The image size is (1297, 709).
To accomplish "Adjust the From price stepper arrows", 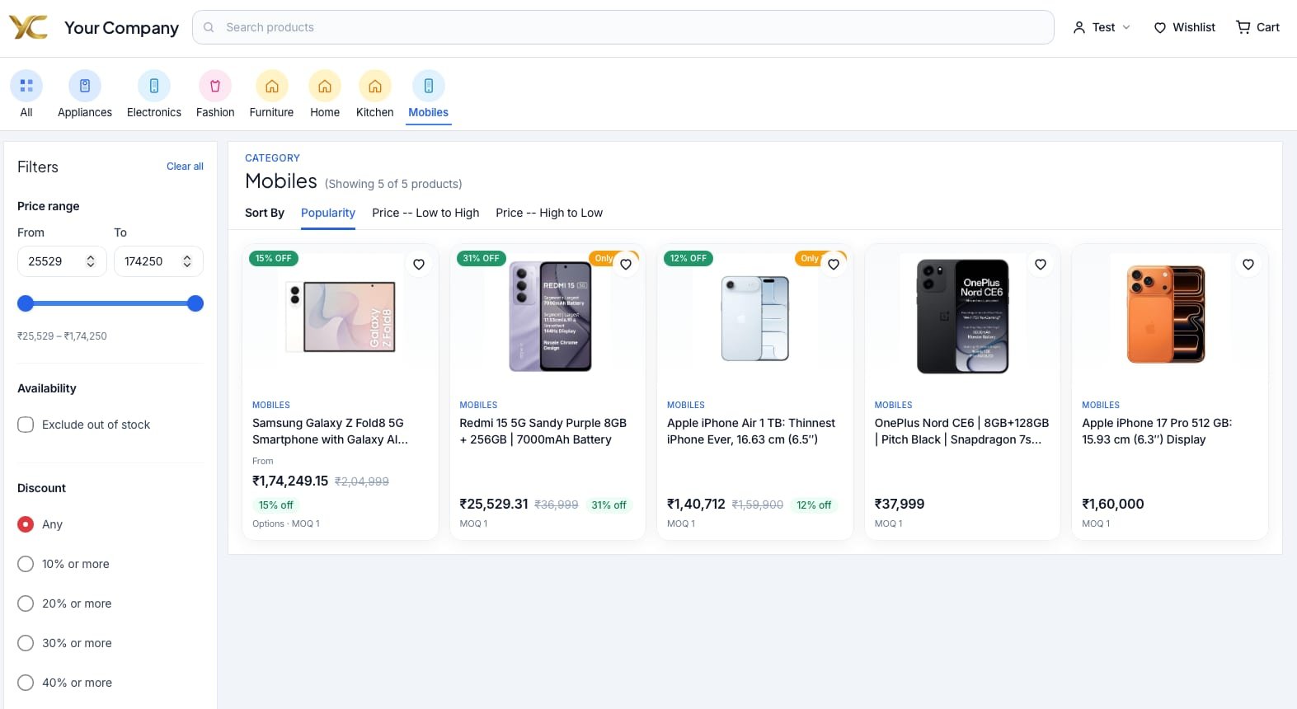I will tap(91, 261).
